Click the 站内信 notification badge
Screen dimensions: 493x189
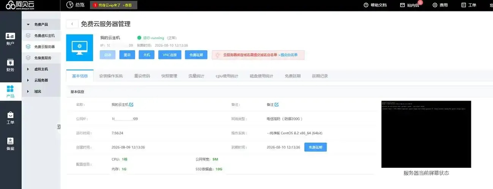click(420, 2)
